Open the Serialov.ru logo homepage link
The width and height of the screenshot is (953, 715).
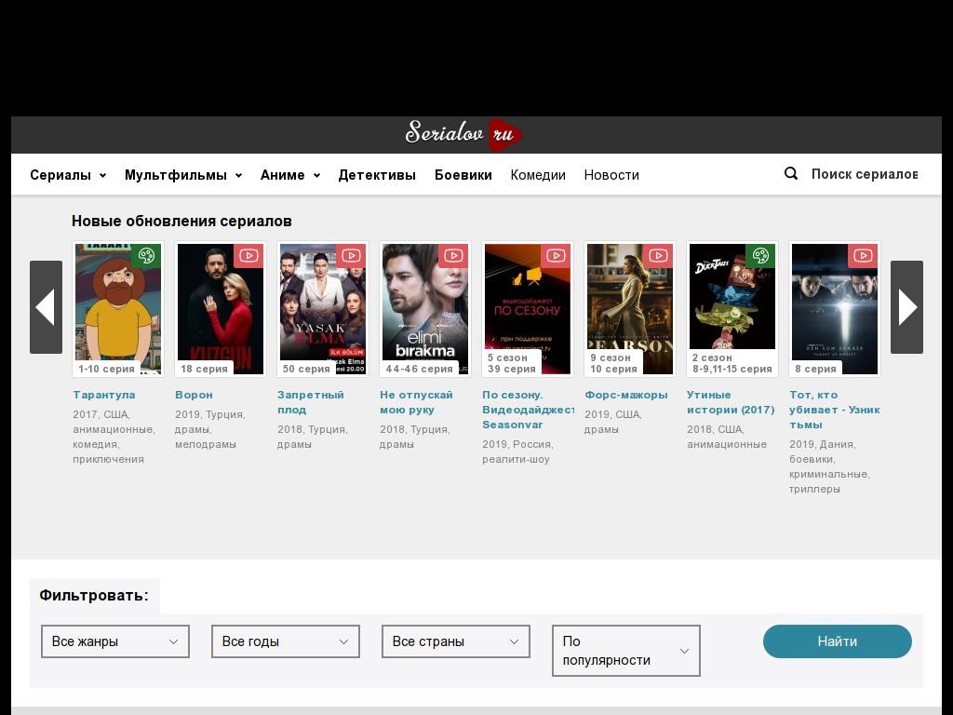click(463, 134)
